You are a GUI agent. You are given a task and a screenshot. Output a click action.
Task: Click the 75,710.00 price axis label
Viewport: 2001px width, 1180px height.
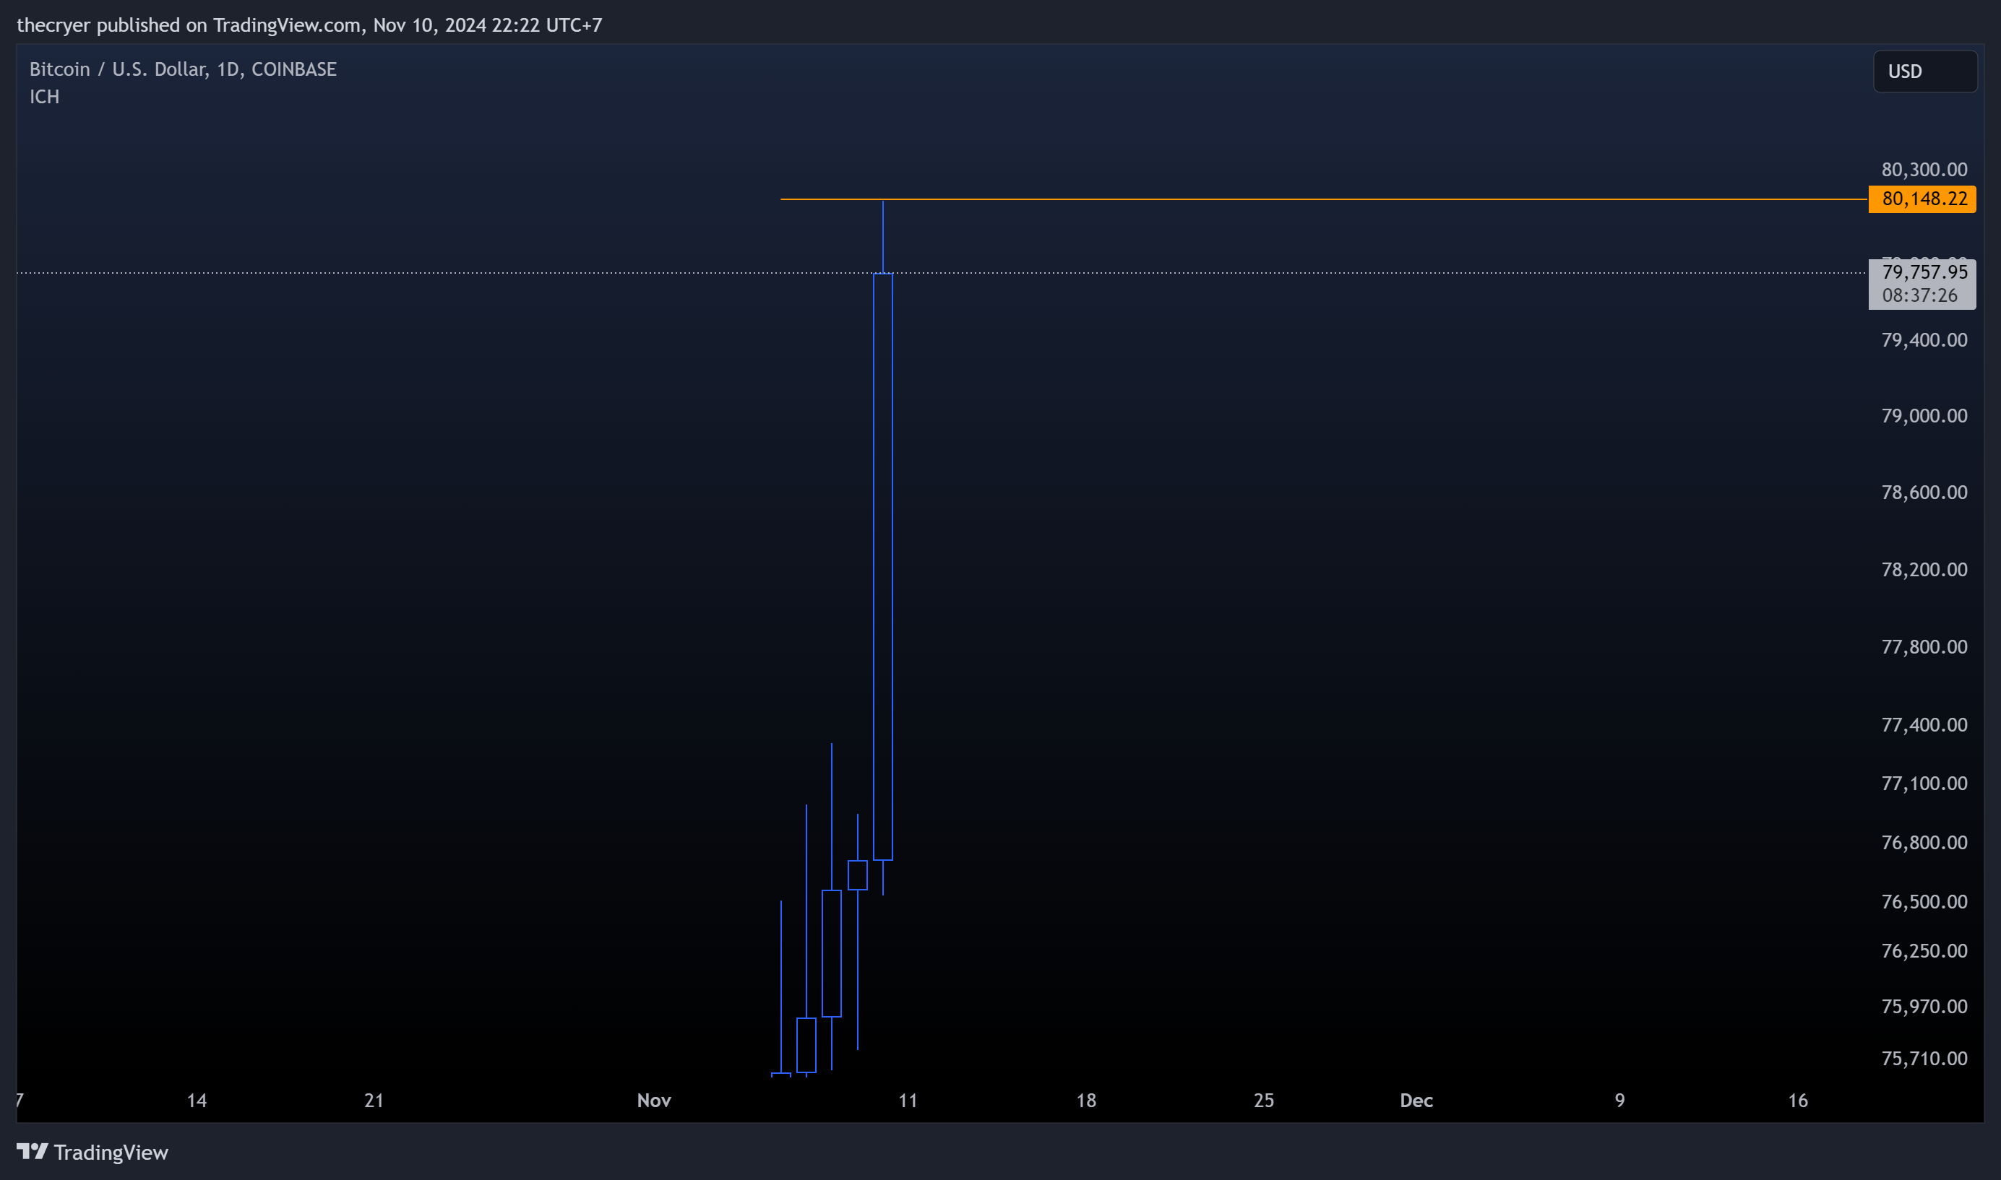[1924, 1059]
